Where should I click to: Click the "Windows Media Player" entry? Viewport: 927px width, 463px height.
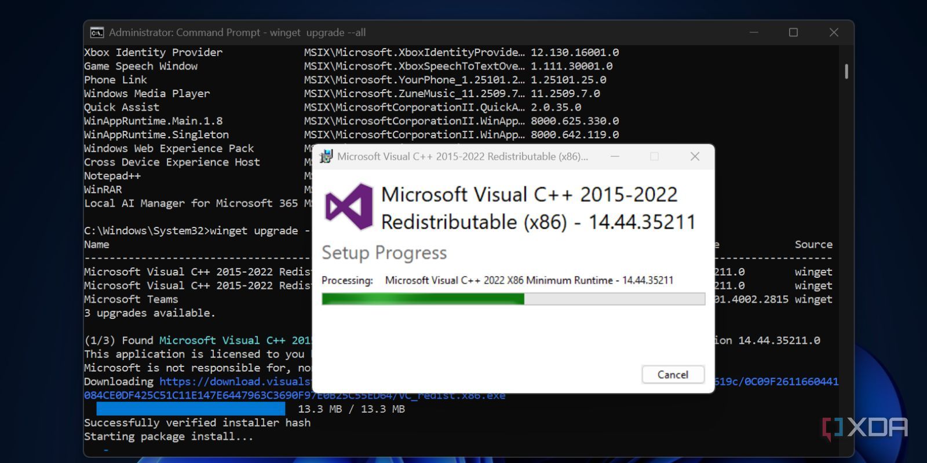point(147,93)
